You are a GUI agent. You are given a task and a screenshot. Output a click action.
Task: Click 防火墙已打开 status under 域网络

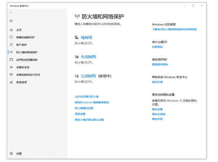pyautogui.click(x=84, y=43)
